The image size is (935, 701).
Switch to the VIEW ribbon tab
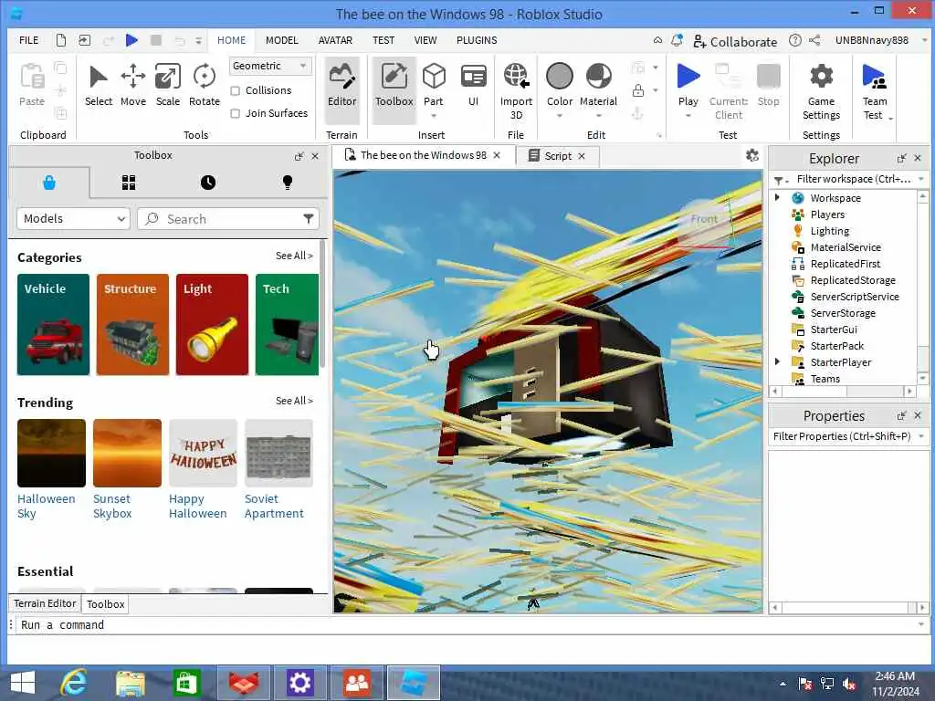(425, 40)
